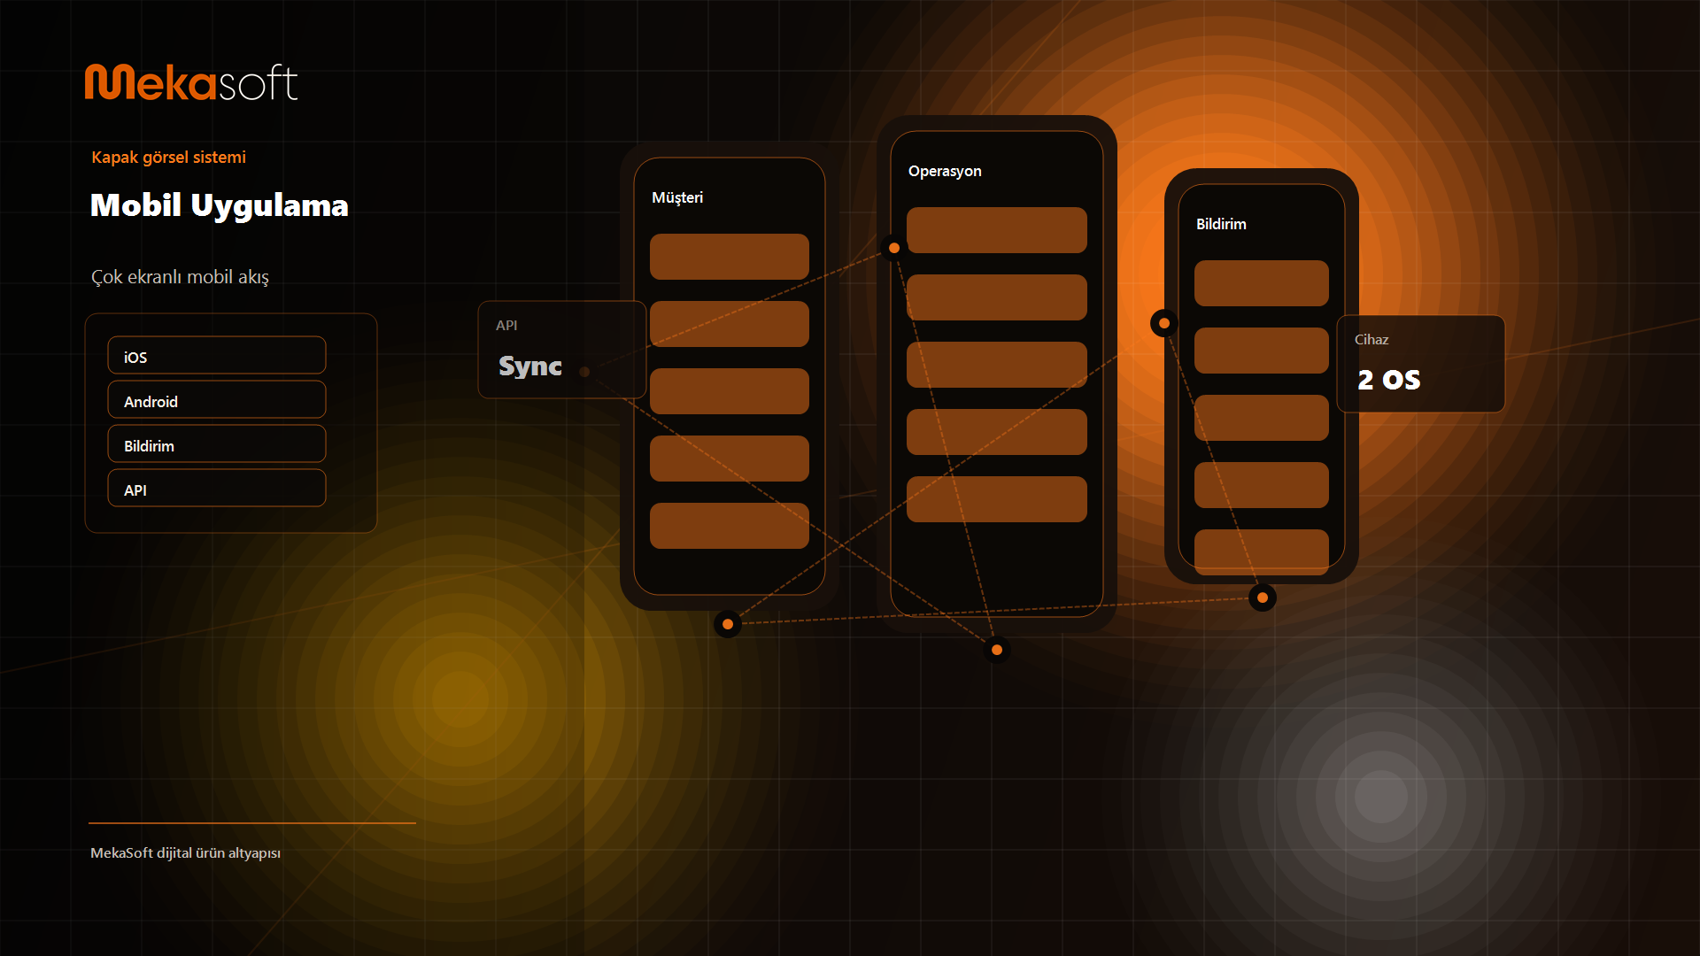The height and width of the screenshot is (956, 1700).
Task: Click the node on the Bildirim phone's left edge
Action: [1164, 323]
